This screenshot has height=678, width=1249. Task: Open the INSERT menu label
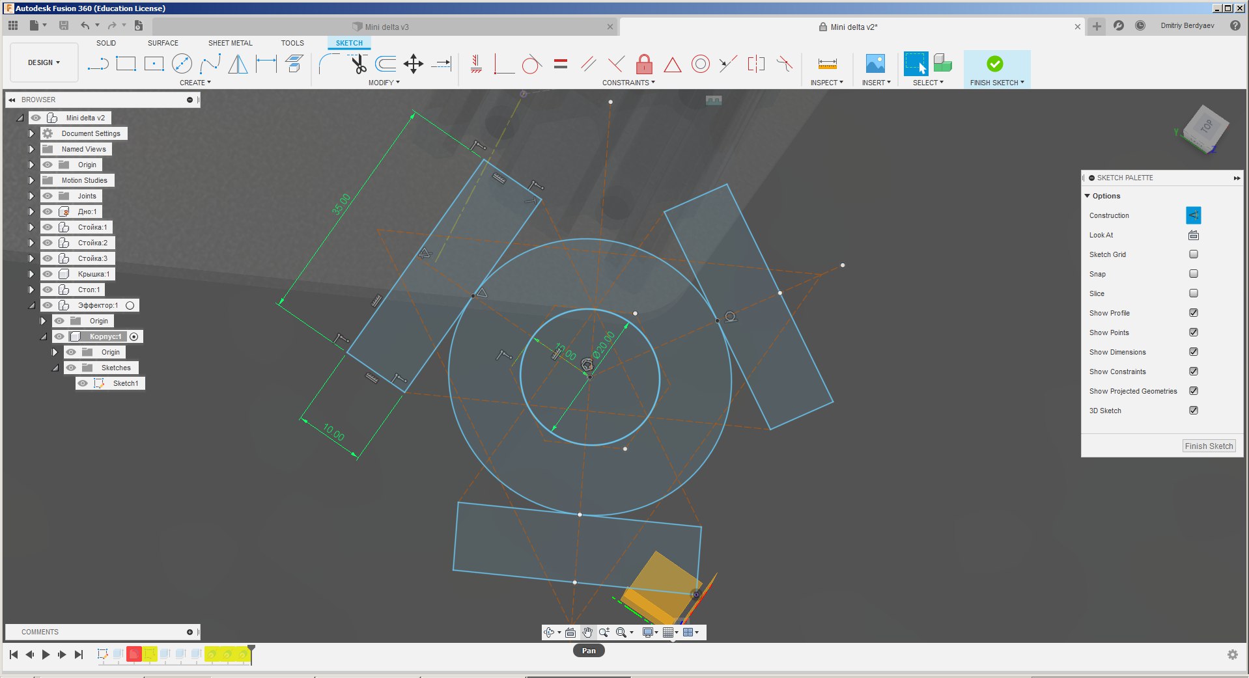click(876, 83)
